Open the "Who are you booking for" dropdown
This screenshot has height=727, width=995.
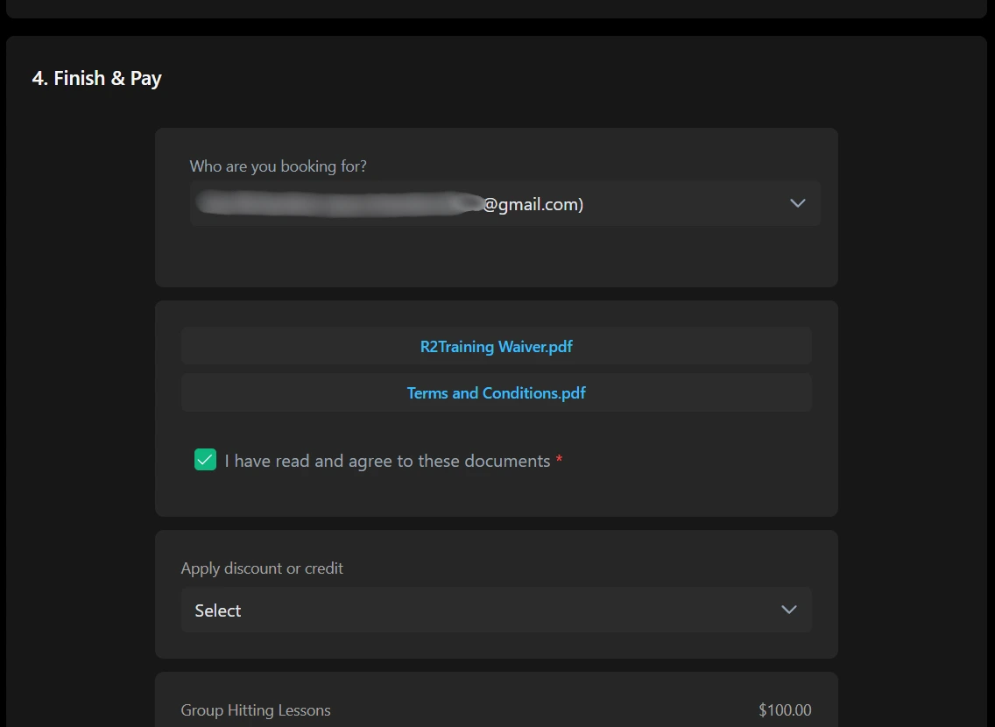(505, 203)
